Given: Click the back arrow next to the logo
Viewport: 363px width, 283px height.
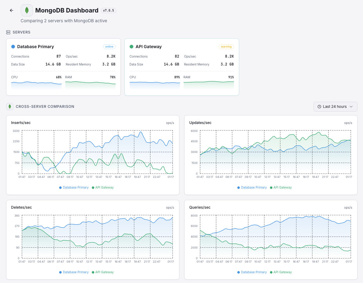Looking at the screenshot, I should tap(11, 10).
